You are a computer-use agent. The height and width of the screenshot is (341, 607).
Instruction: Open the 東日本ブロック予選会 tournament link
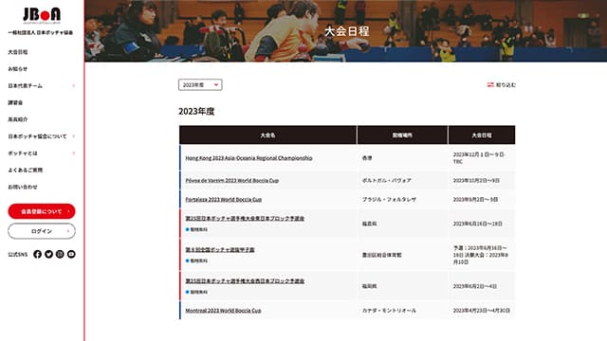pyautogui.click(x=245, y=219)
